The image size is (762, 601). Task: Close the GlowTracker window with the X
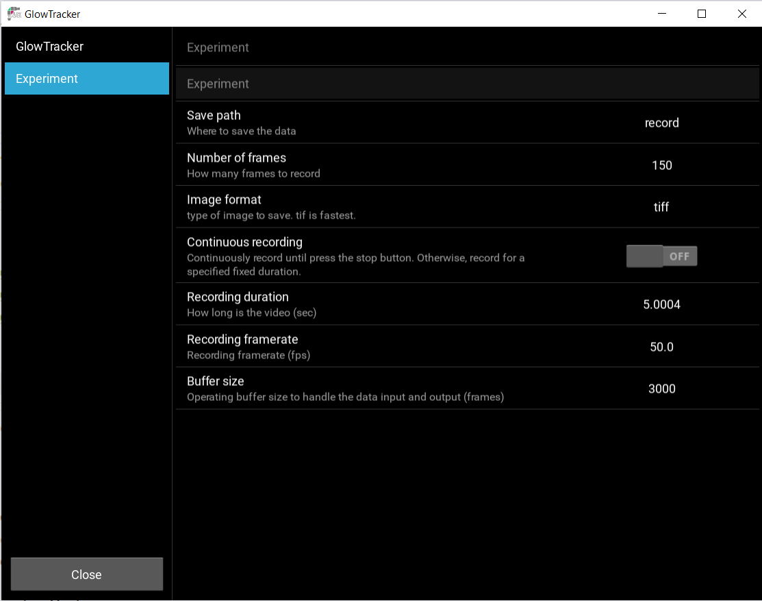[741, 14]
